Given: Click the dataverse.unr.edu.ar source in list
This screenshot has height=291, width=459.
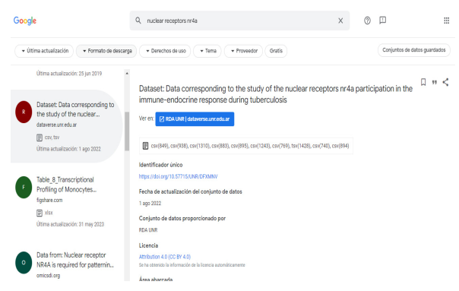Looking at the screenshot, I should (x=56, y=125).
